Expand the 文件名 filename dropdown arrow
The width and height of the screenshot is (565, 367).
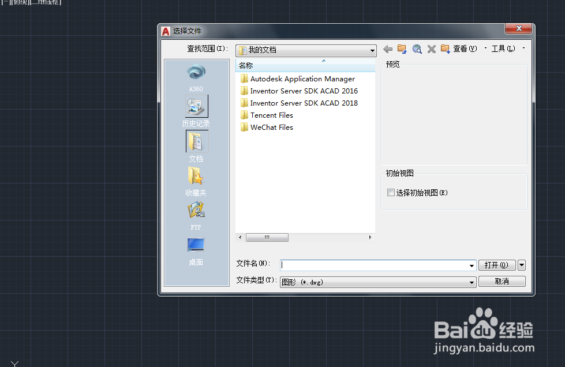pos(472,265)
